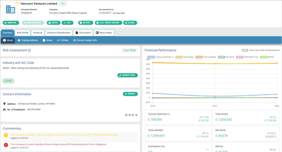The image size is (282, 152).
Task: Click the micro company commentary text
Action: click(64, 135)
